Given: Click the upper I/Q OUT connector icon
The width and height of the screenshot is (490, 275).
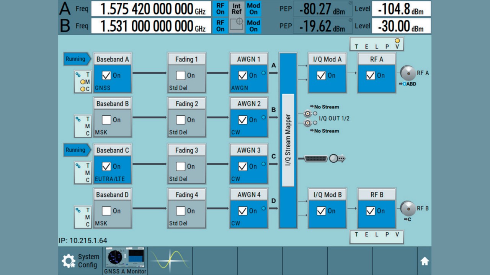Looking at the screenshot, I should [x=307, y=114].
